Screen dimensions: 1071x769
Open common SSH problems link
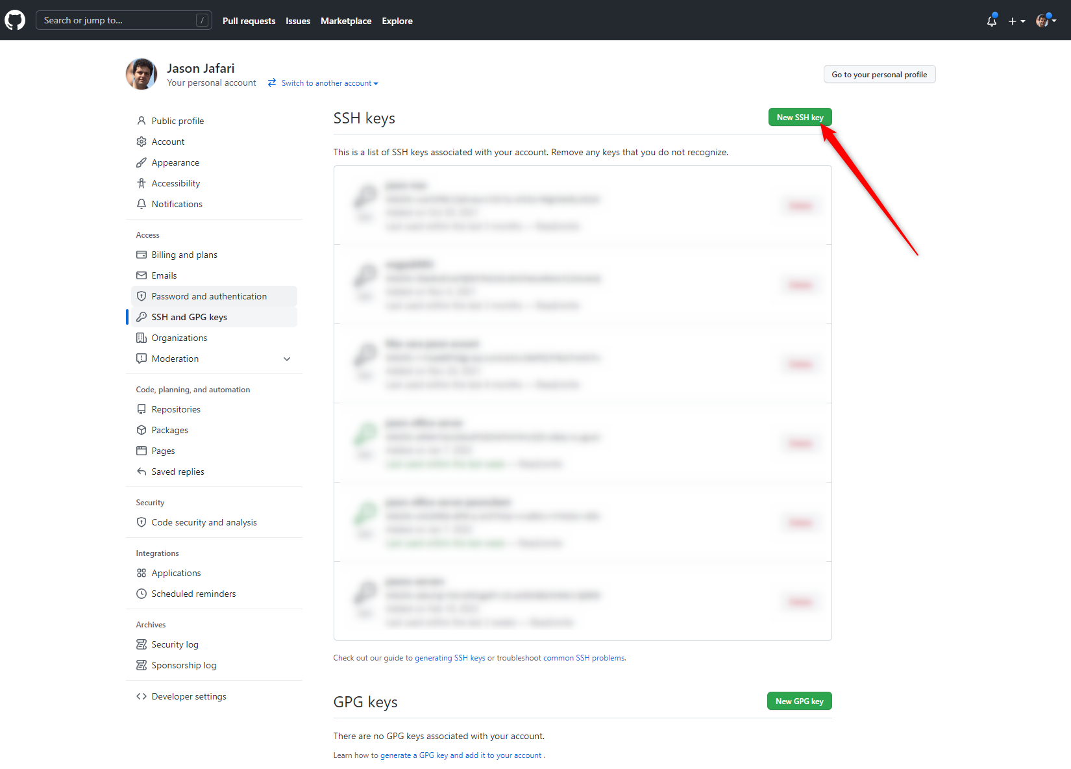pyautogui.click(x=584, y=658)
